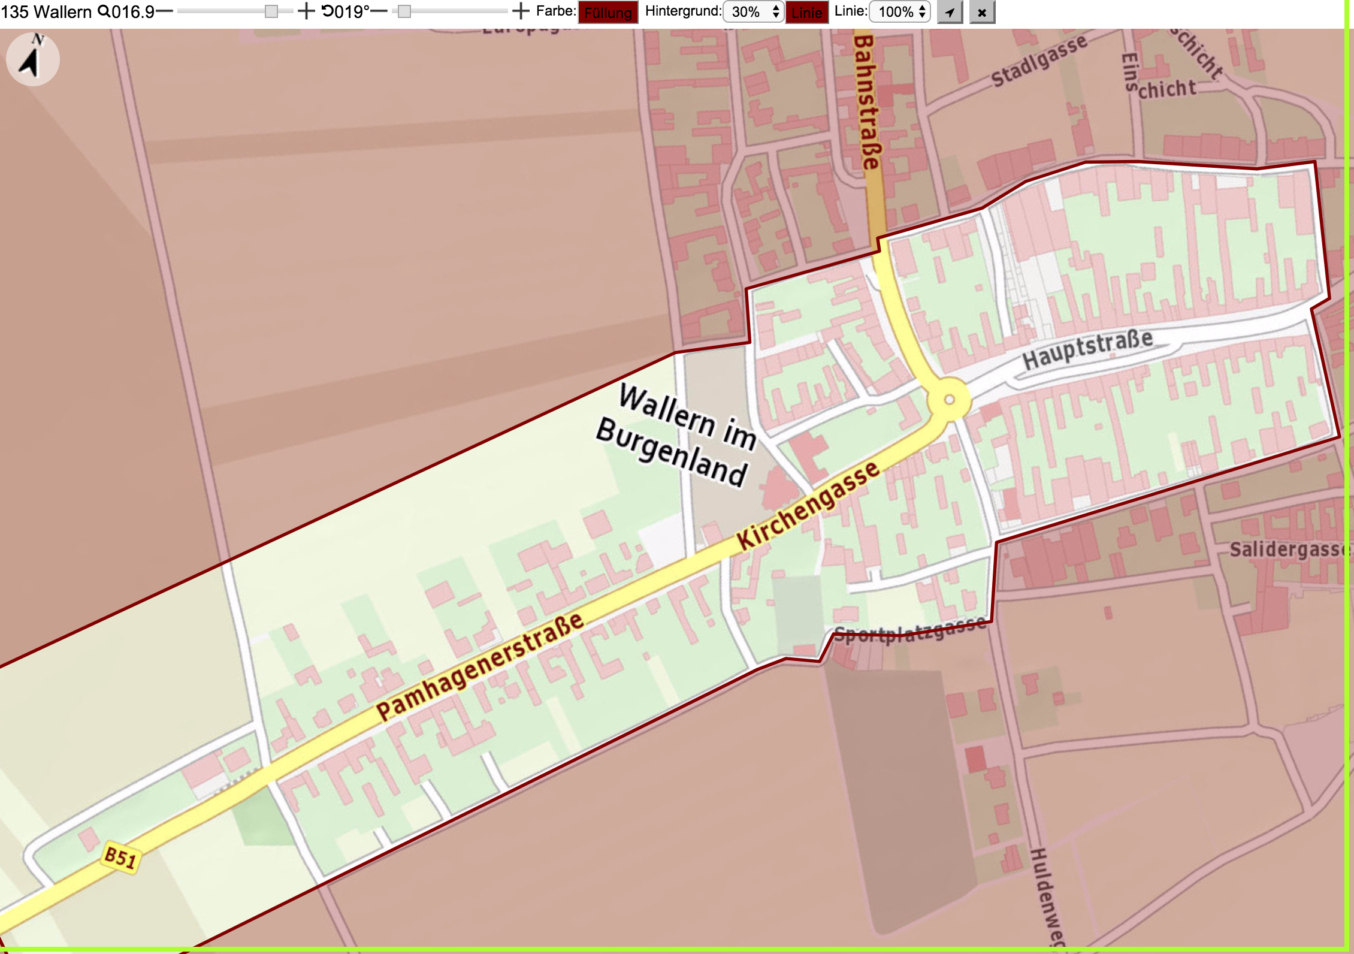Open the Linie line color swatch
The image size is (1354, 954).
(807, 13)
